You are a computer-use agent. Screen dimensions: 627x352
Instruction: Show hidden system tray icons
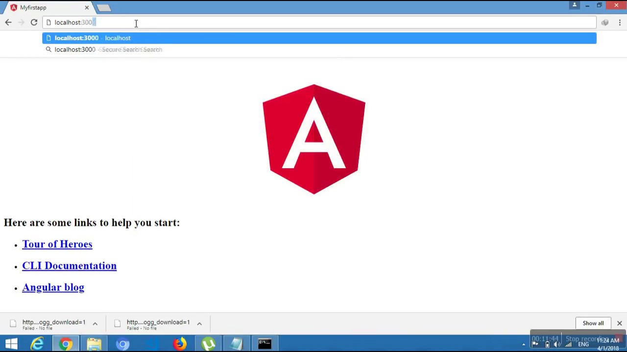tap(524, 345)
